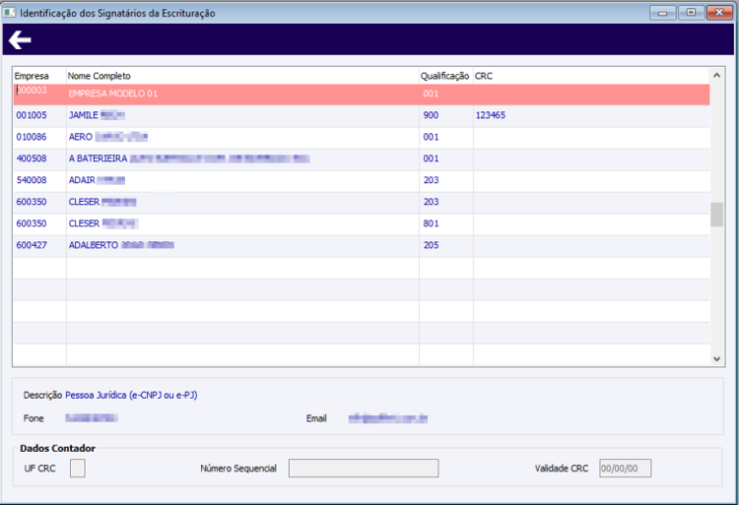739x505 pixels.
Task: Select the ADALBERTO row, code 600427
Action: pyautogui.click(x=362, y=246)
